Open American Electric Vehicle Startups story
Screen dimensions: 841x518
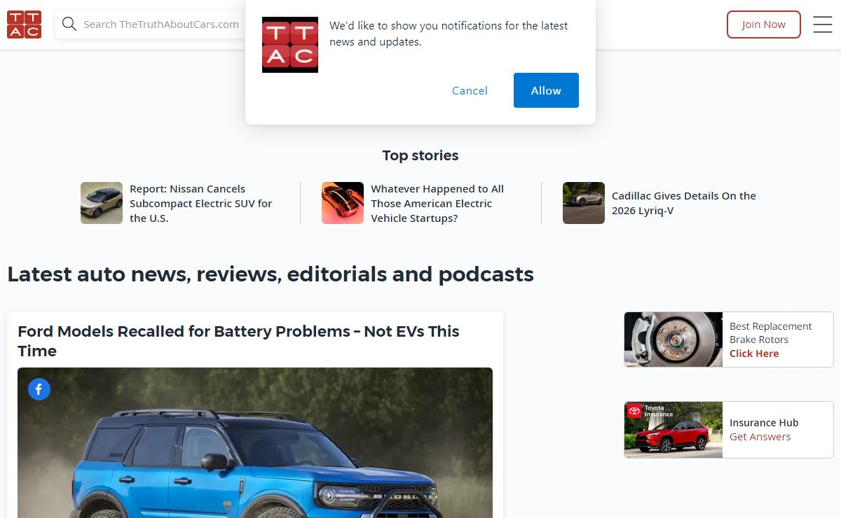[x=437, y=203]
